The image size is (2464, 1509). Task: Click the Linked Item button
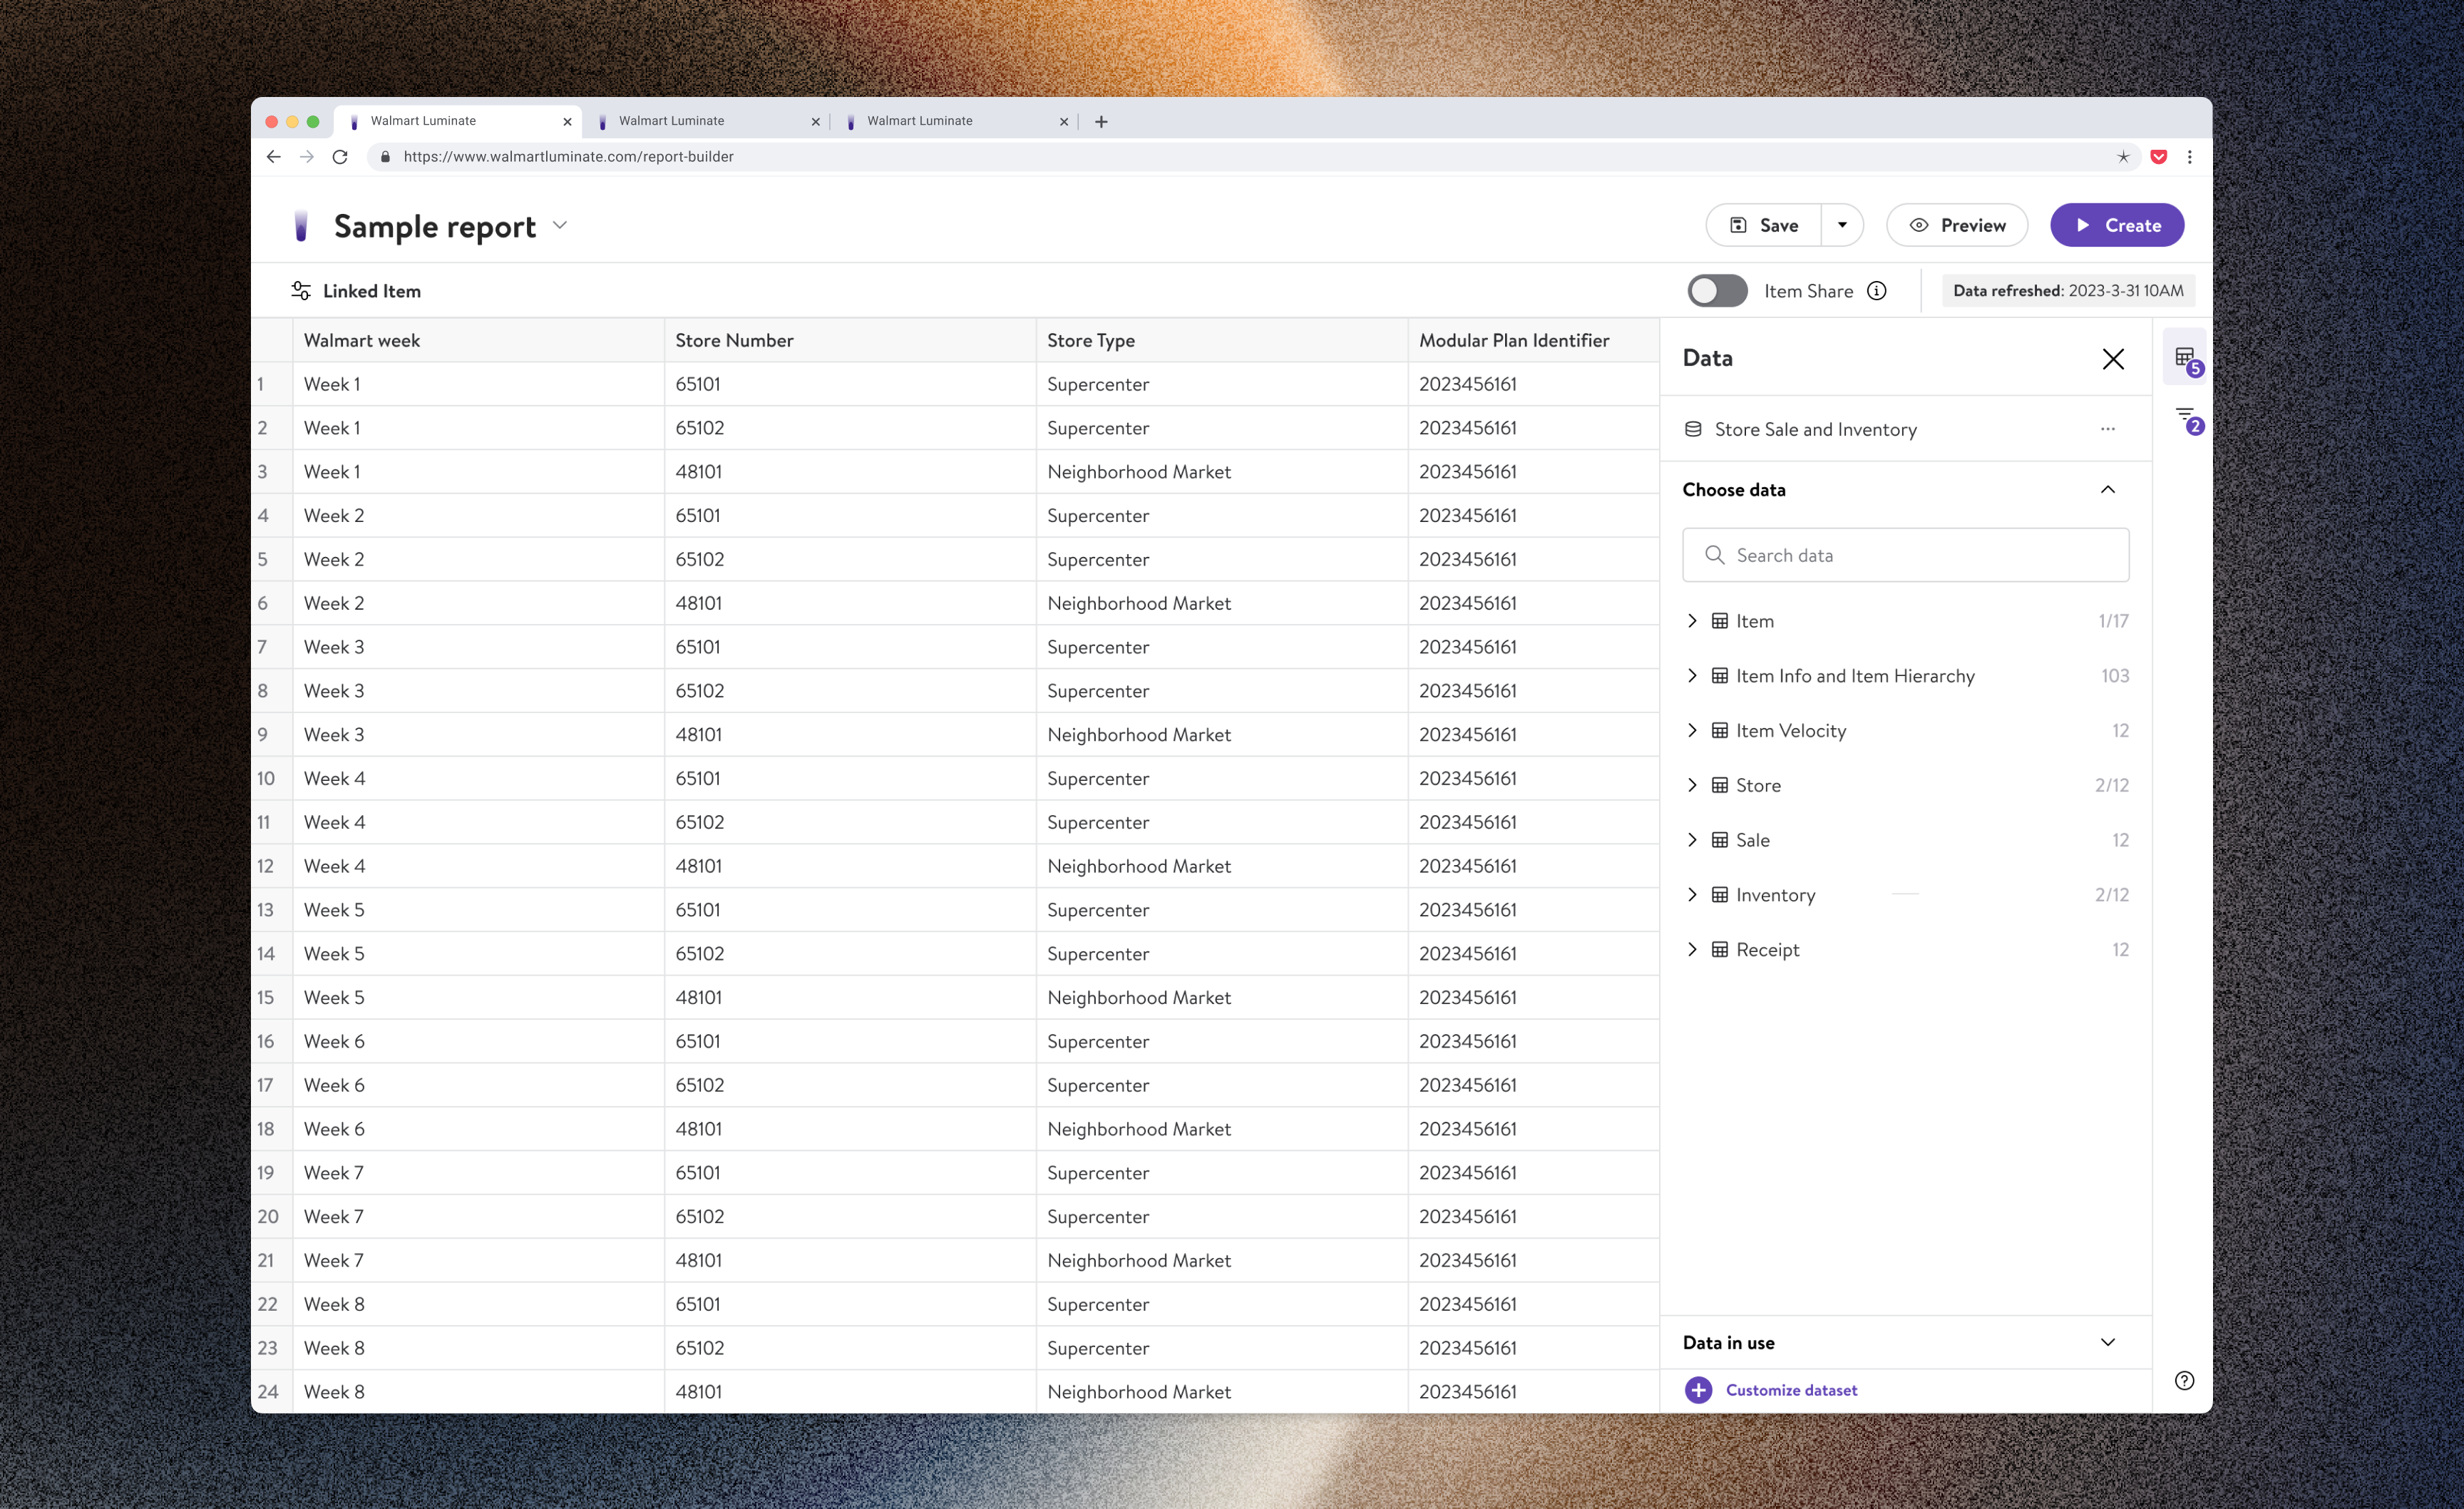[x=356, y=291]
